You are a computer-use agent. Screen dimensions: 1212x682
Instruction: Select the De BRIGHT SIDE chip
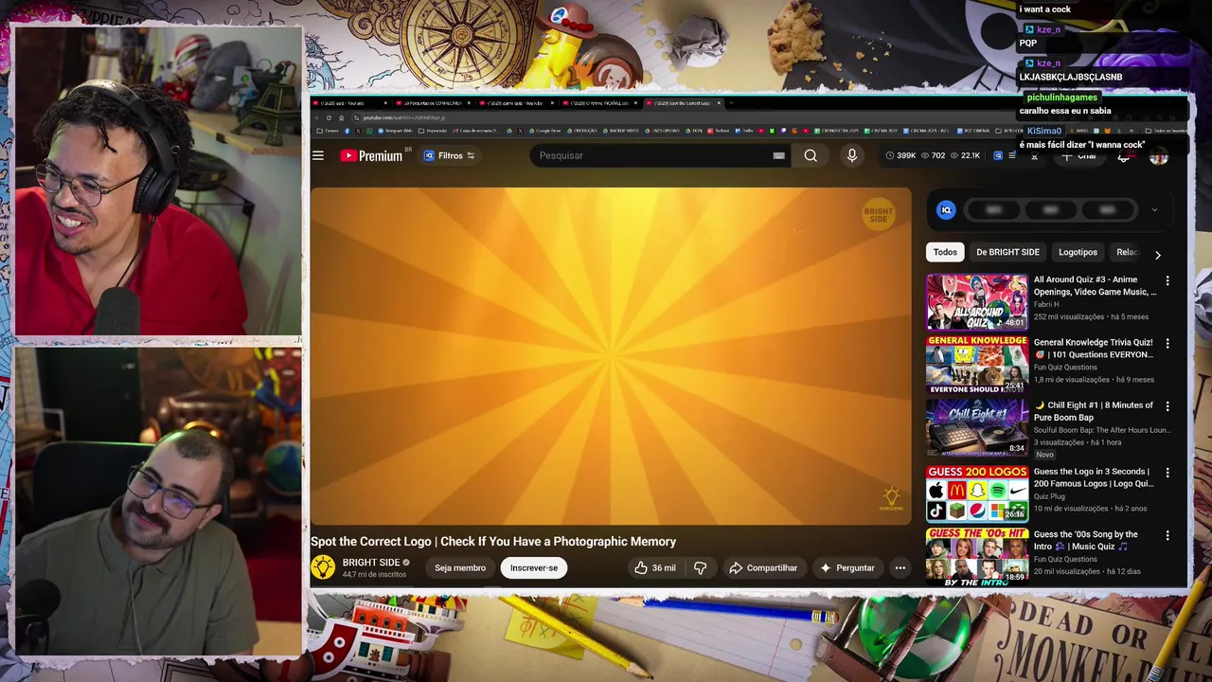click(1007, 252)
